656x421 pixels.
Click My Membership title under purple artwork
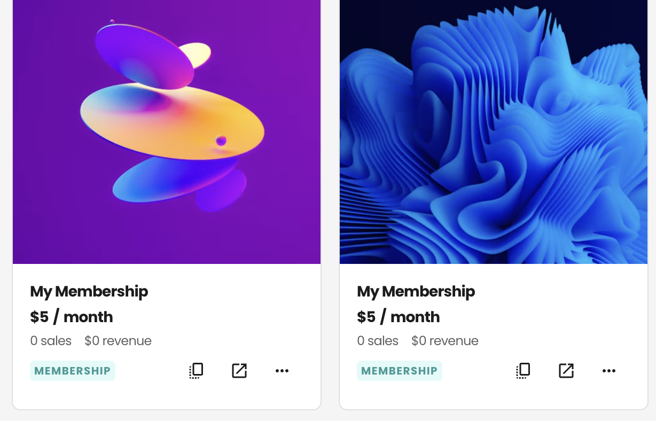click(x=89, y=292)
